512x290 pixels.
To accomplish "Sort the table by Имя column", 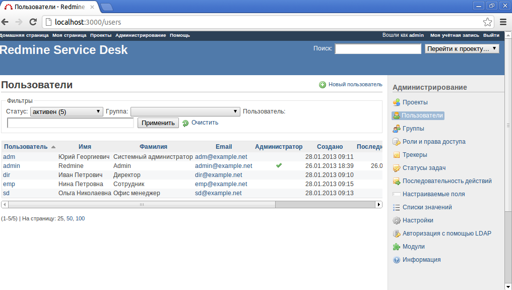I will coord(85,147).
